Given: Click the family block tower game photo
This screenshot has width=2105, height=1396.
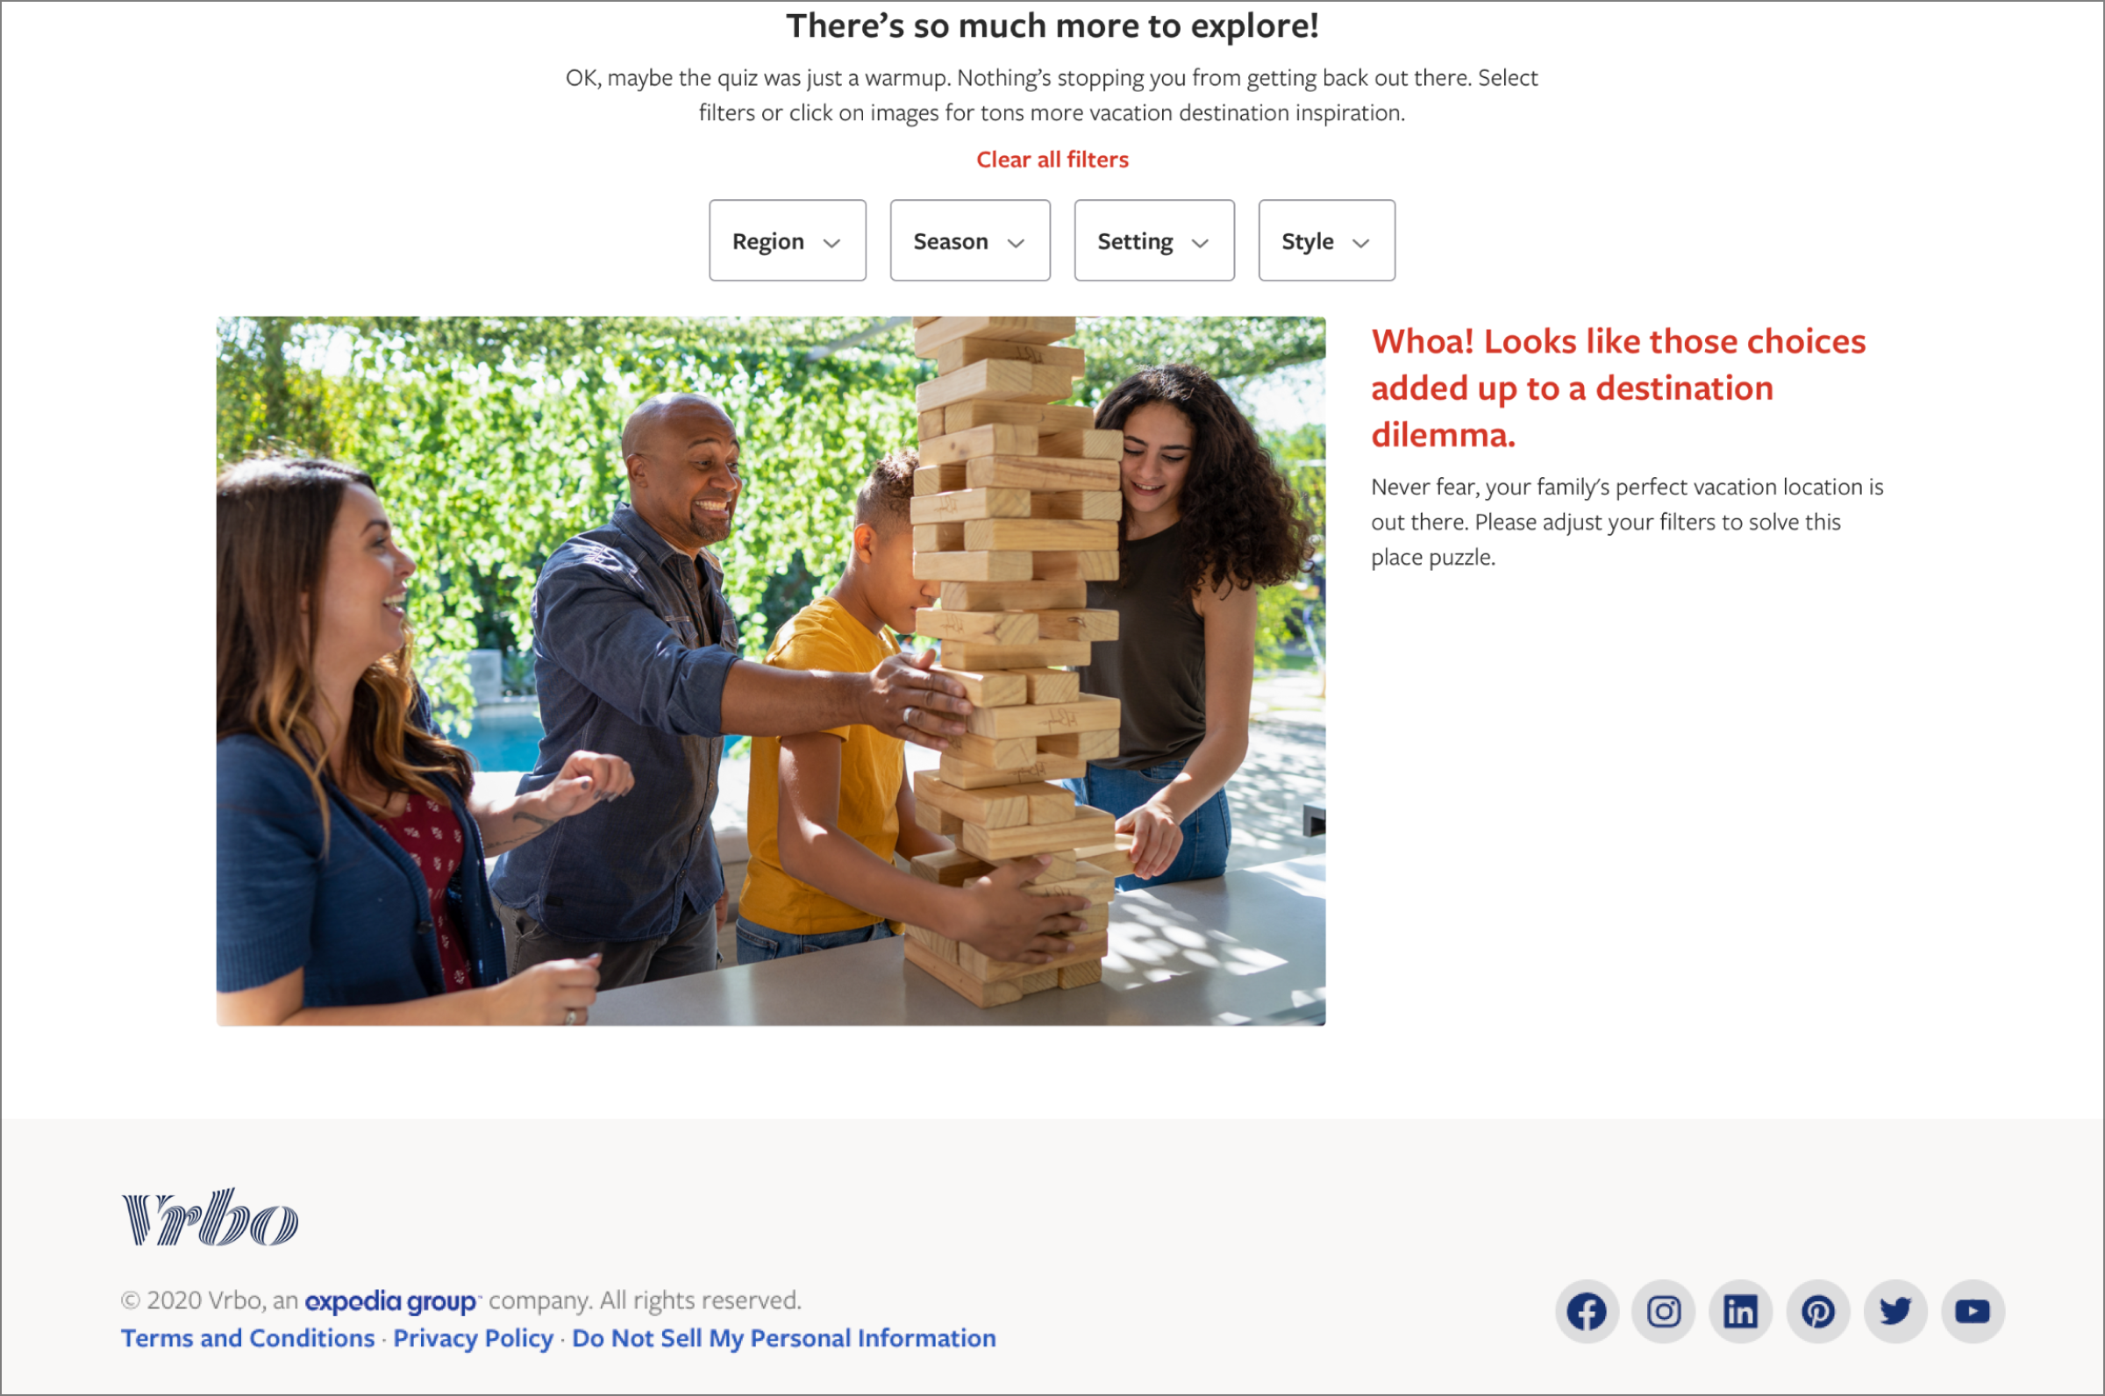Looking at the screenshot, I should point(771,672).
